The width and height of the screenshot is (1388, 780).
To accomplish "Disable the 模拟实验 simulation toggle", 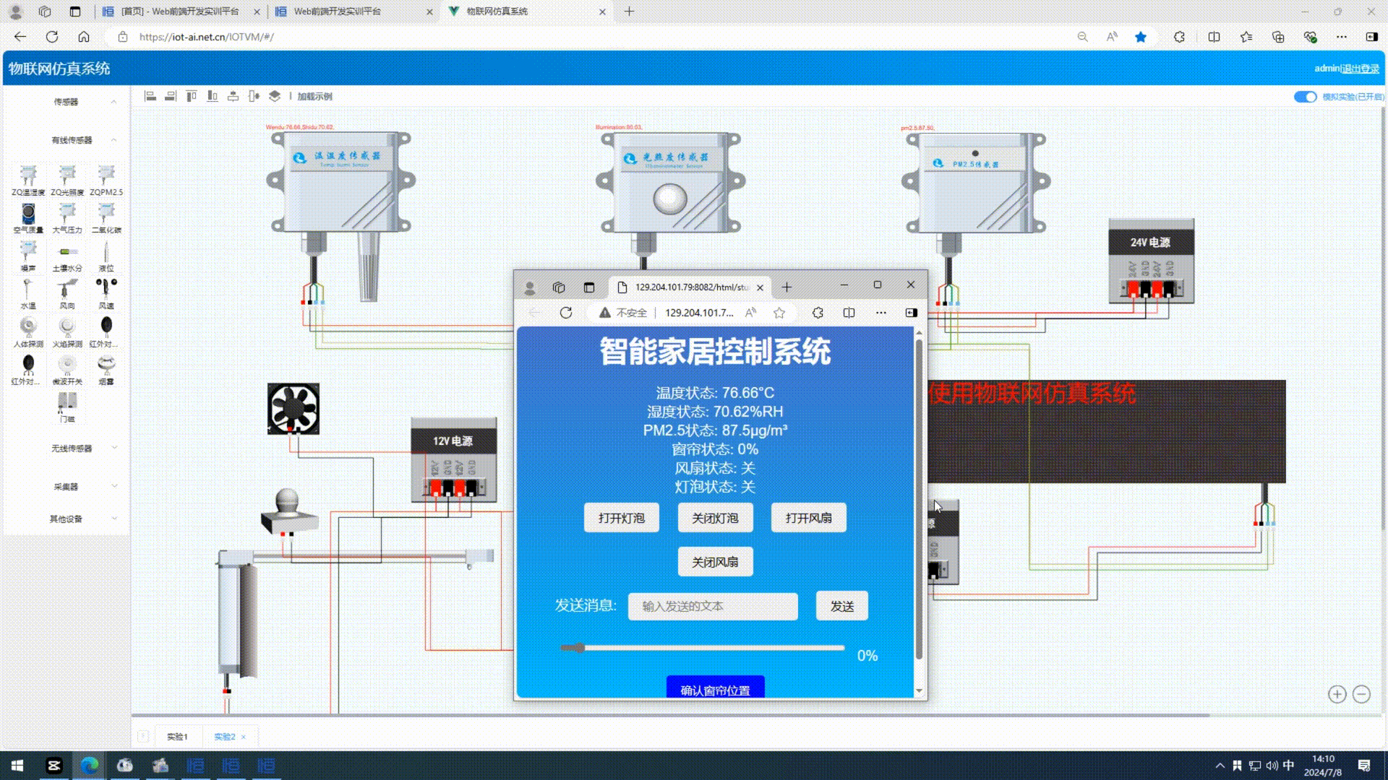I will (x=1306, y=96).
